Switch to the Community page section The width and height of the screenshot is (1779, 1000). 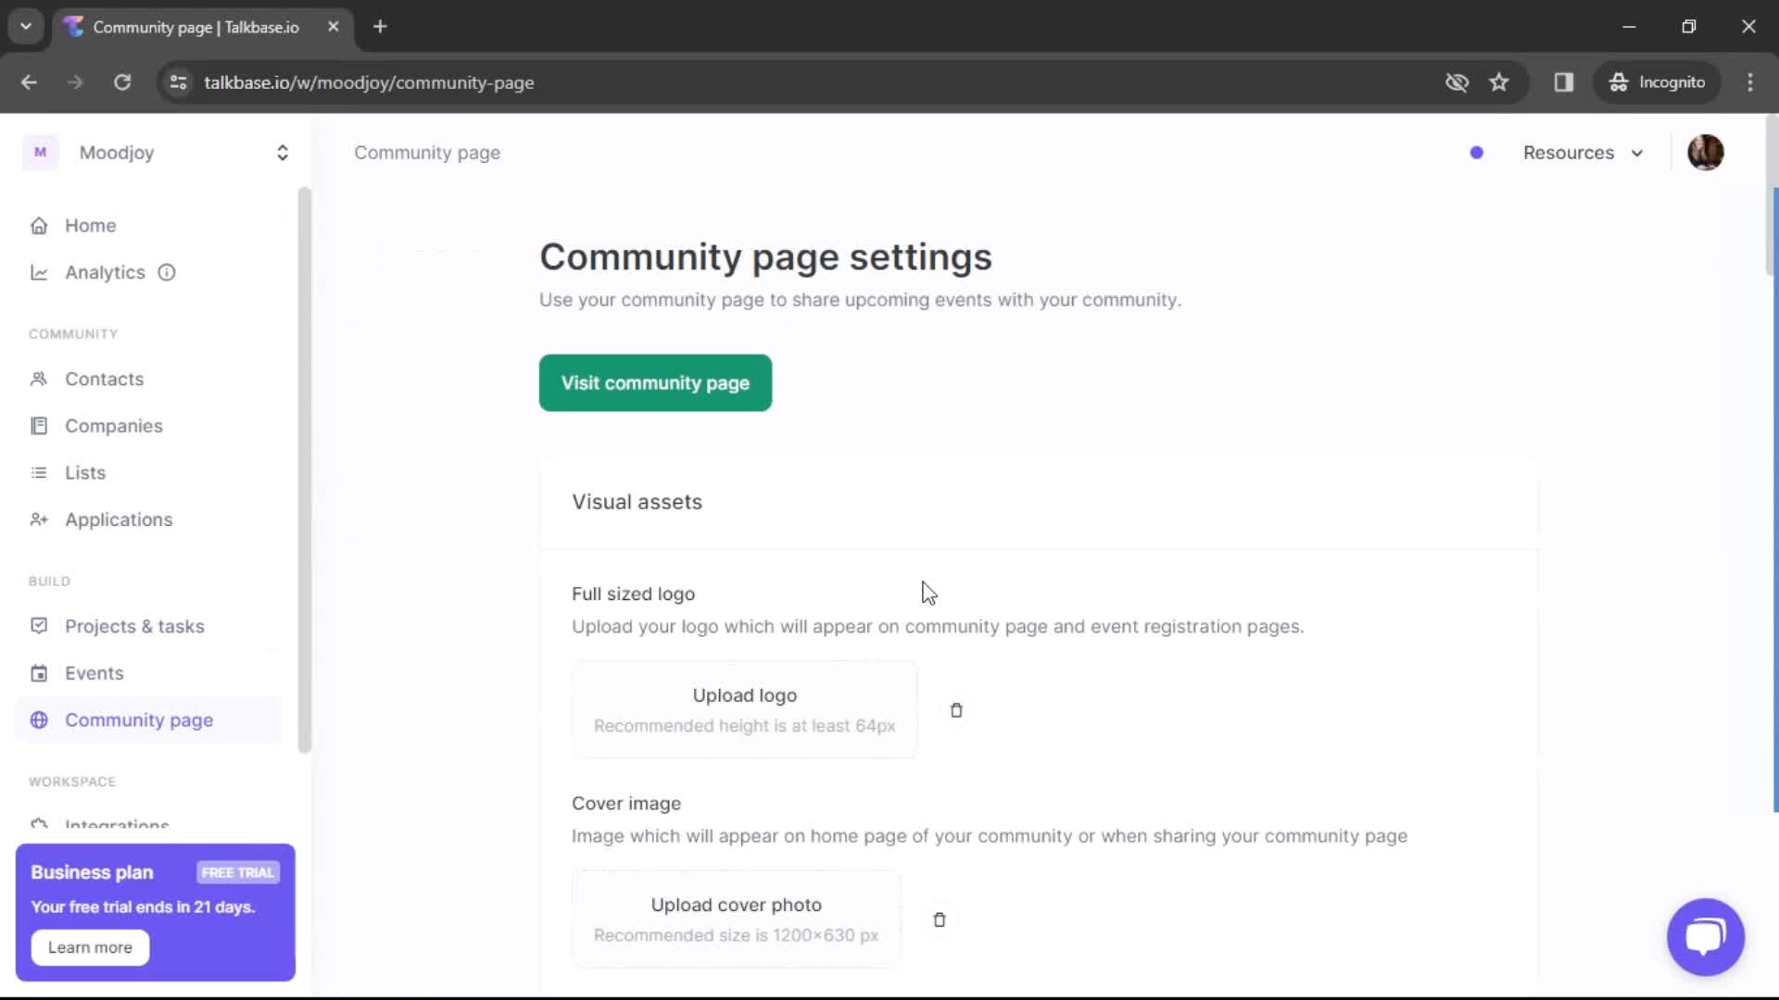141,719
